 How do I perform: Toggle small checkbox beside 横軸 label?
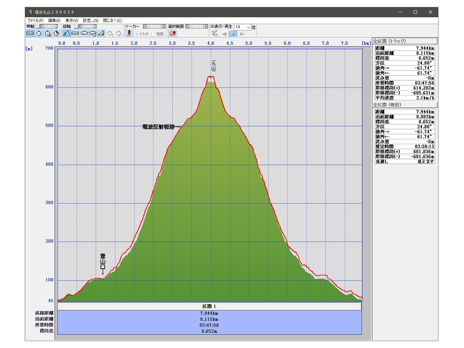pos(38,27)
